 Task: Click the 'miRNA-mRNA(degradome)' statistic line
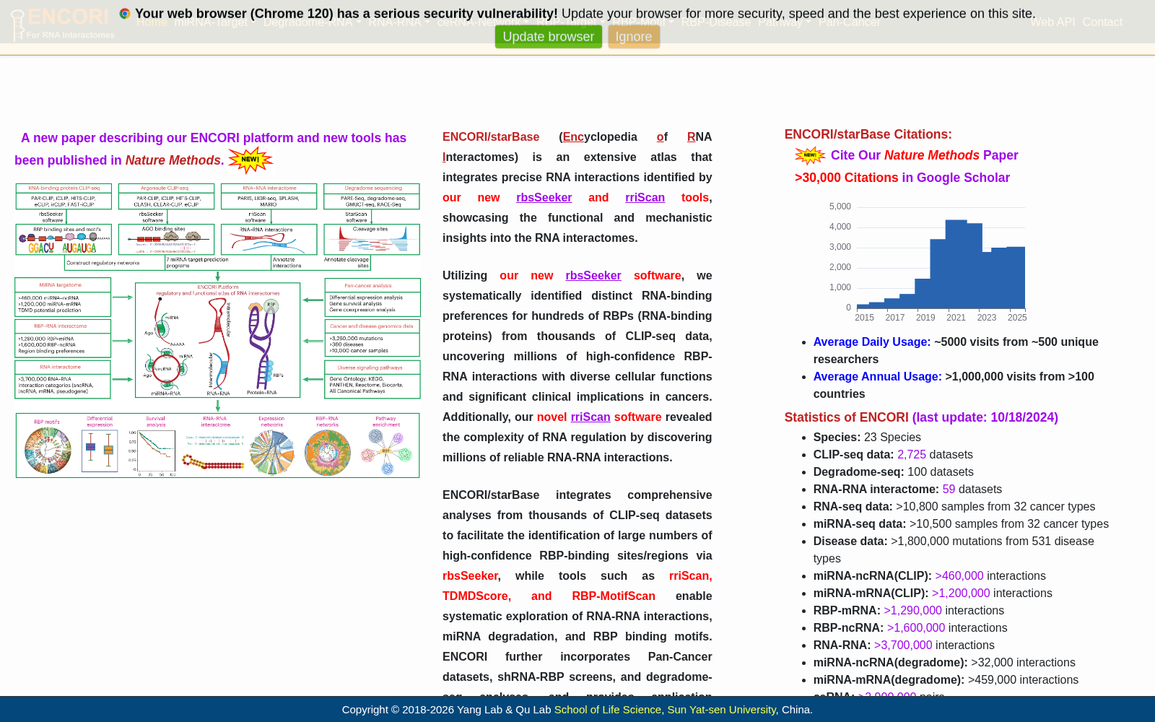[x=946, y=680]
